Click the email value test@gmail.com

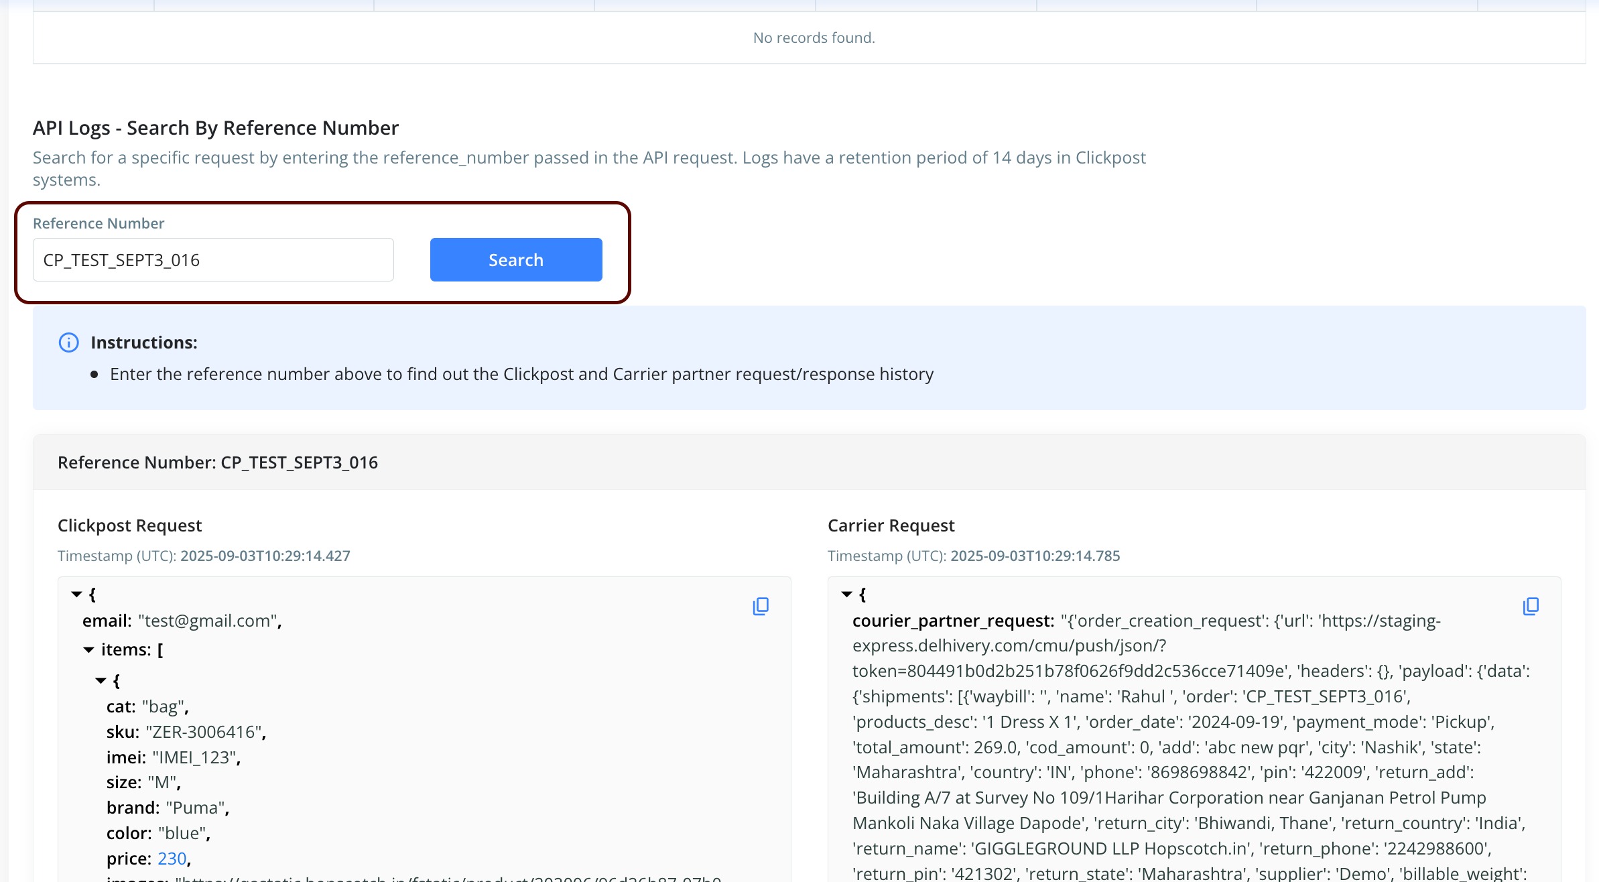(x=208, y=621)
